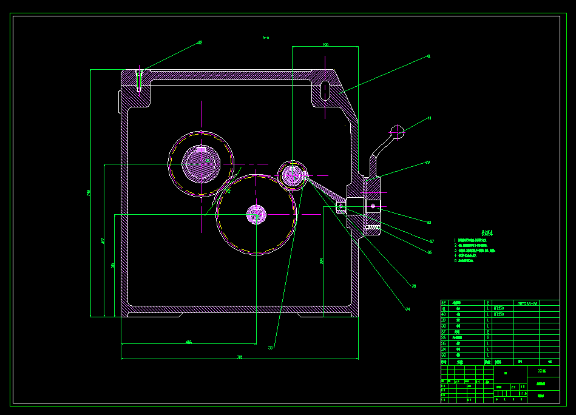
Task: Select the spring beneath the handle hub
Action: click(x=373, y=228)
